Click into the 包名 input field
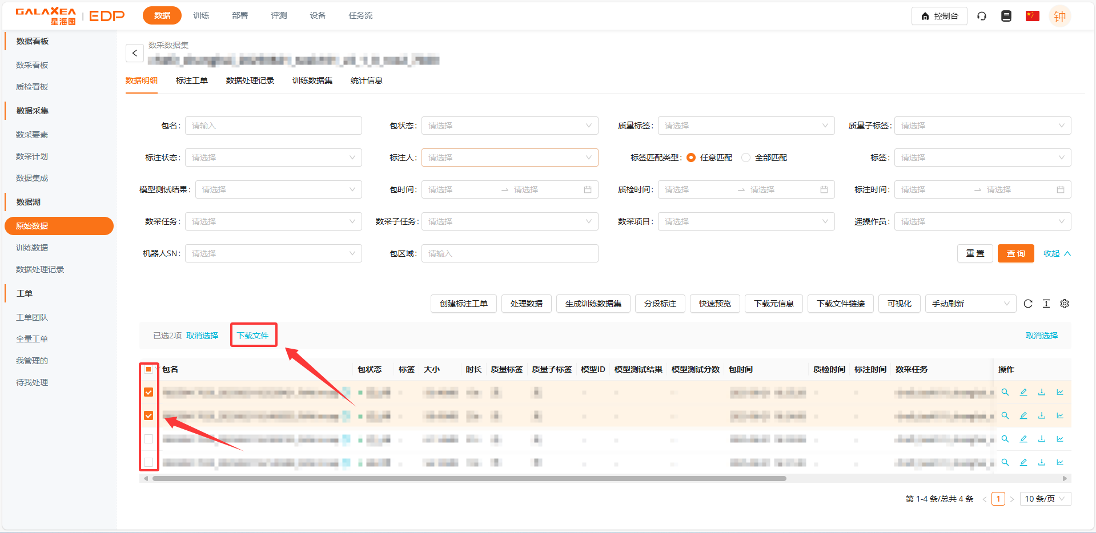 273,126
